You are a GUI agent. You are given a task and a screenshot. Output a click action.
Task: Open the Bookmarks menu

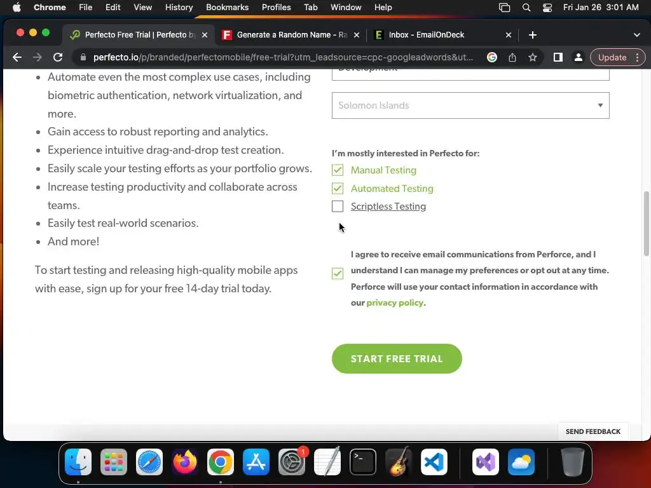coord(227,8)
